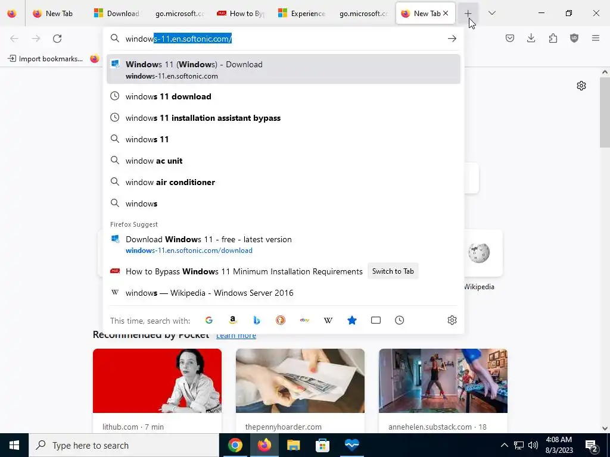Search this time with Google
Image resolution: width=610 pixels, height=457 pixels.
(x=209, y=320)
